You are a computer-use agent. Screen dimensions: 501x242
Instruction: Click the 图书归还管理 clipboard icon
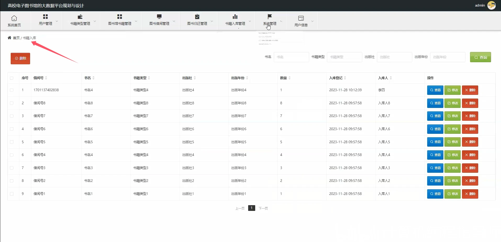click(x=197, y=17)
